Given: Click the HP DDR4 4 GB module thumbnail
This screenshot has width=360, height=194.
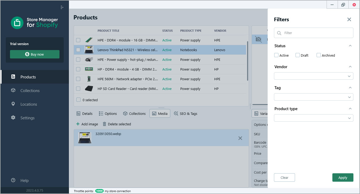Looking at the screenshot, I should point(89,69).
